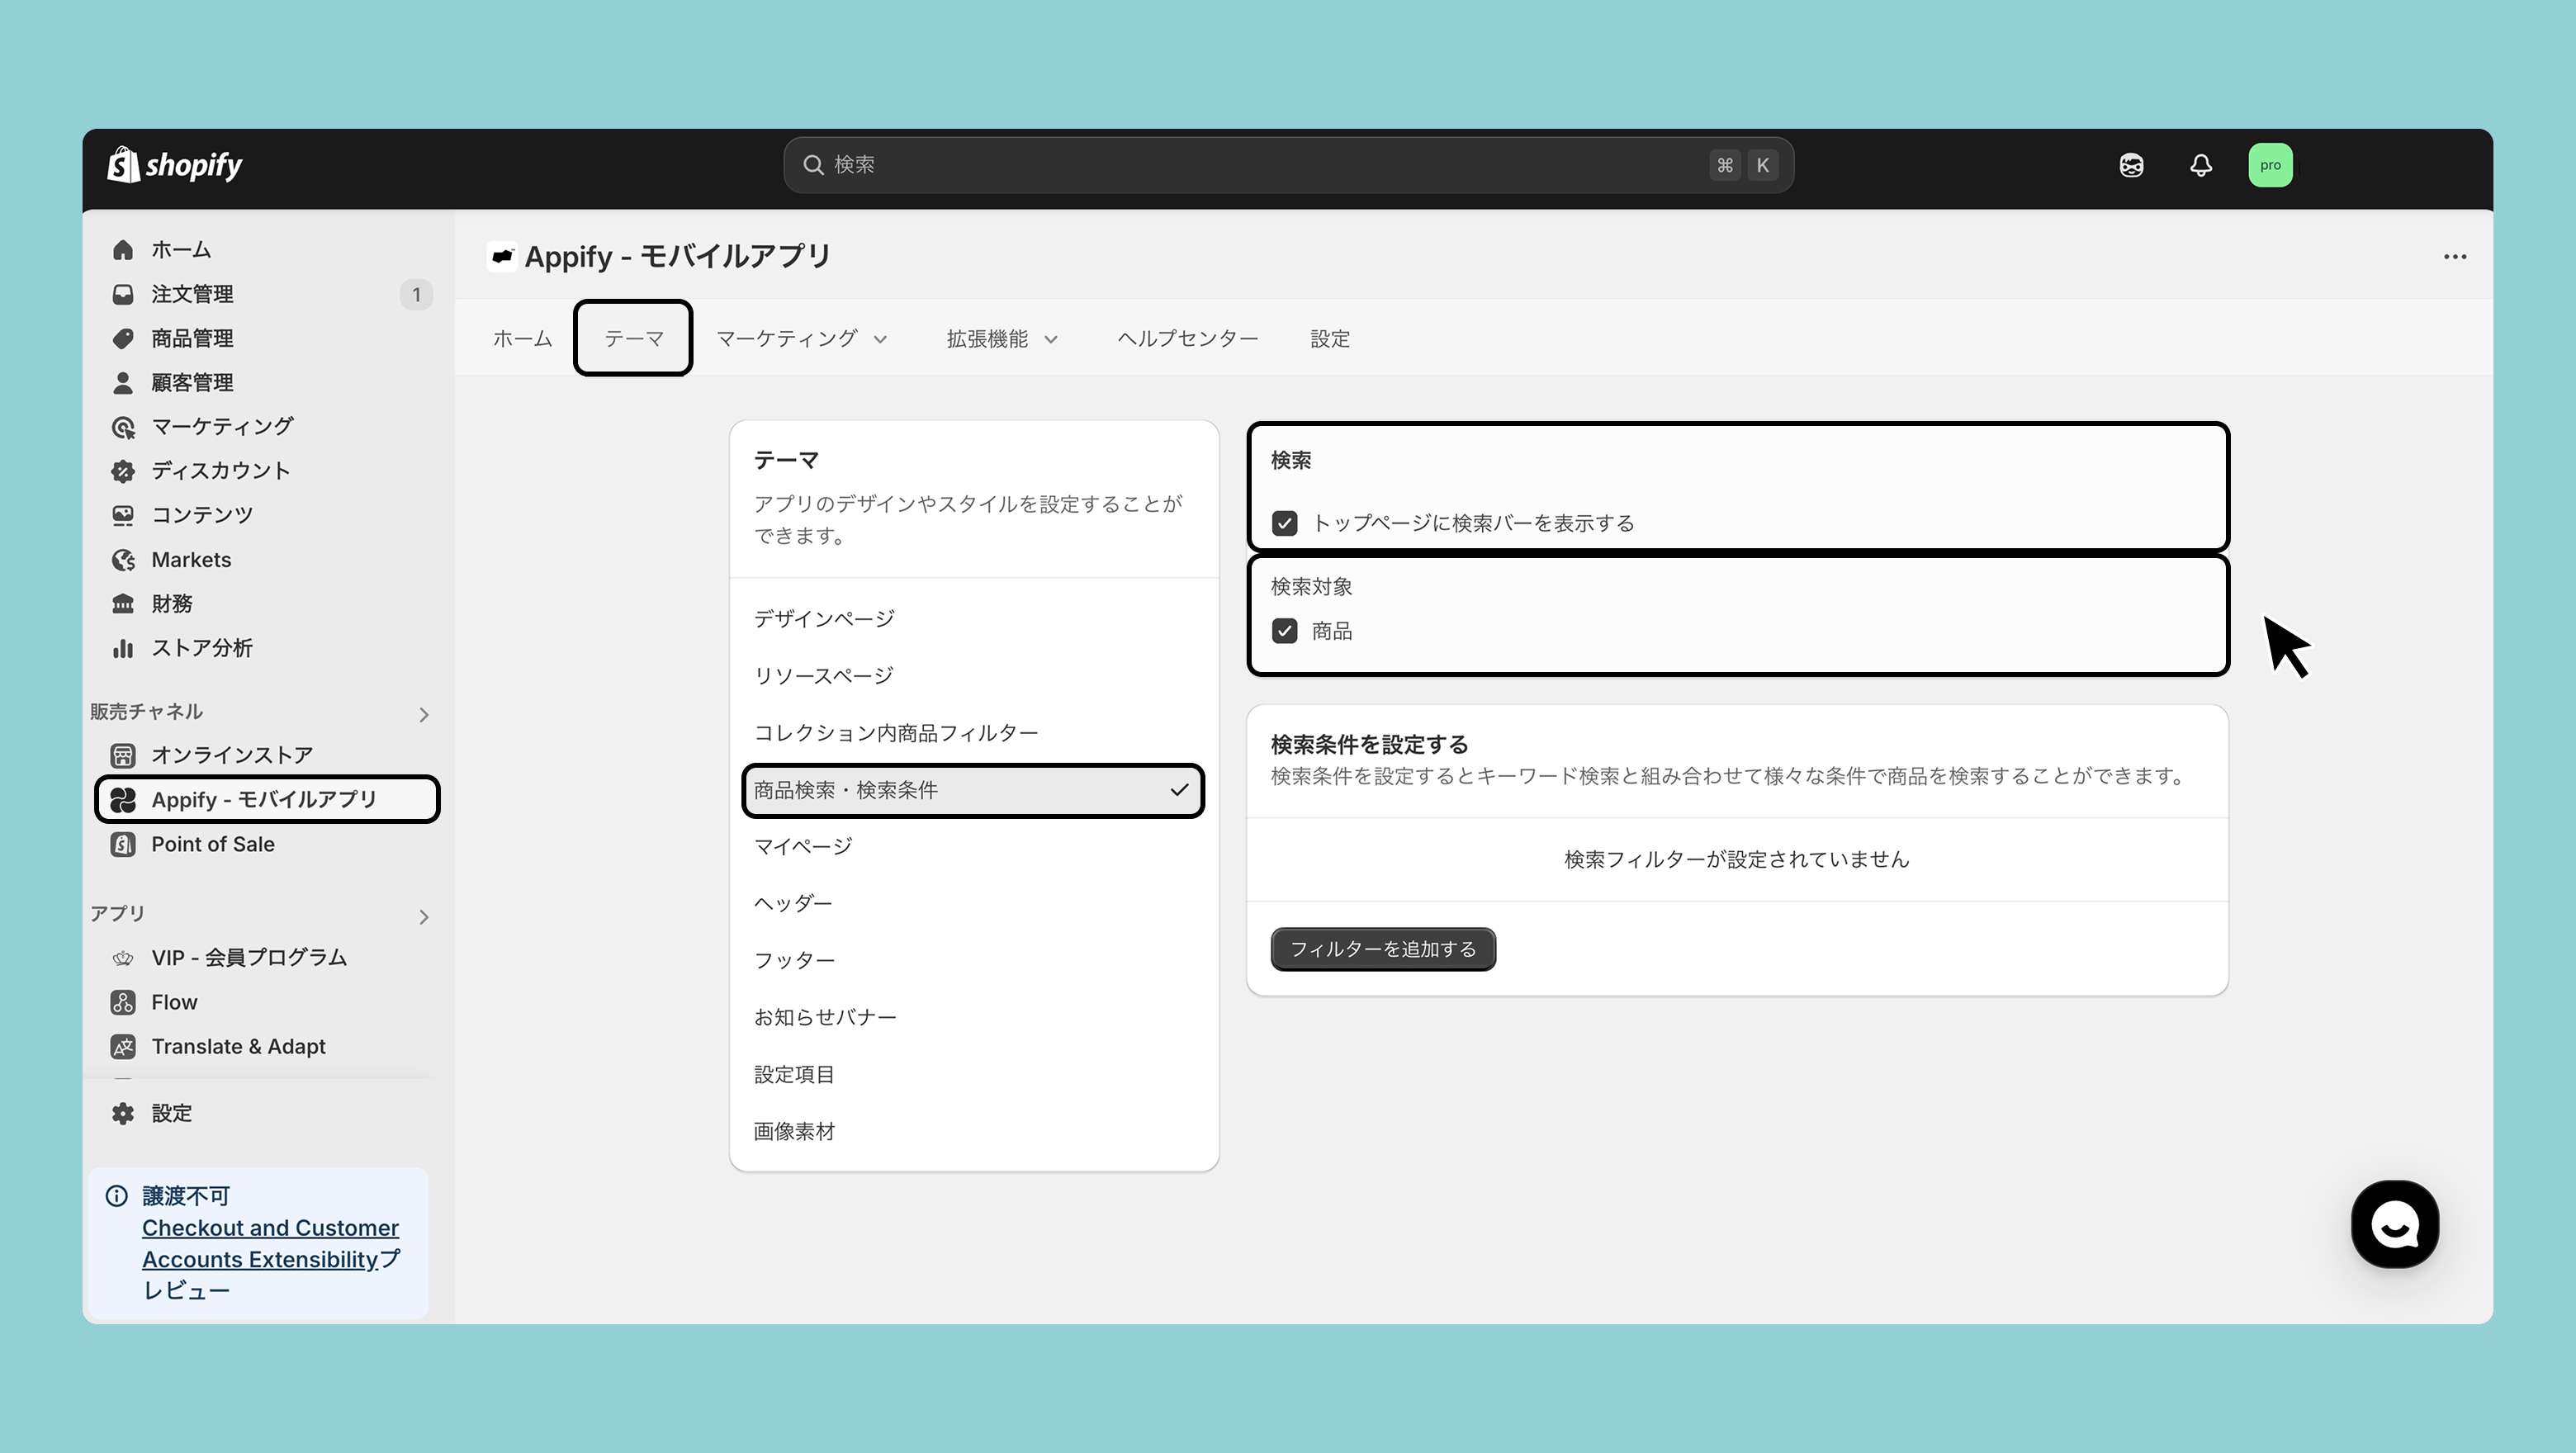Select マイページ in the theme menu
This screenshot has height=1453, width=2576.
coord(803,847)
